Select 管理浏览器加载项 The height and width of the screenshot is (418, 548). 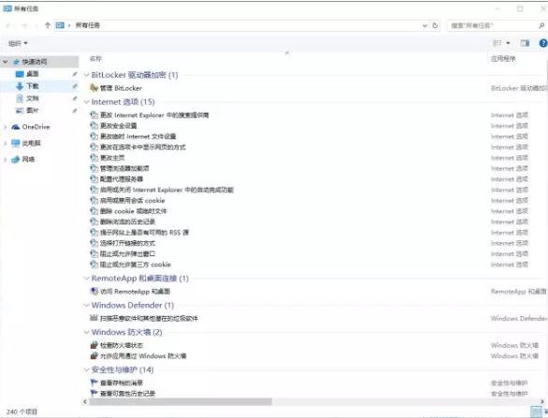[x=124, y=168]
